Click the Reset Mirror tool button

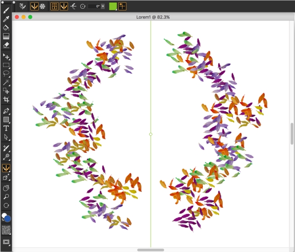[22, 6]
